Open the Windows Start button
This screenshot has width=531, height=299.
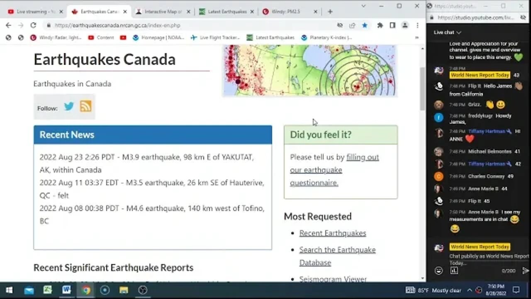point(9,290)
